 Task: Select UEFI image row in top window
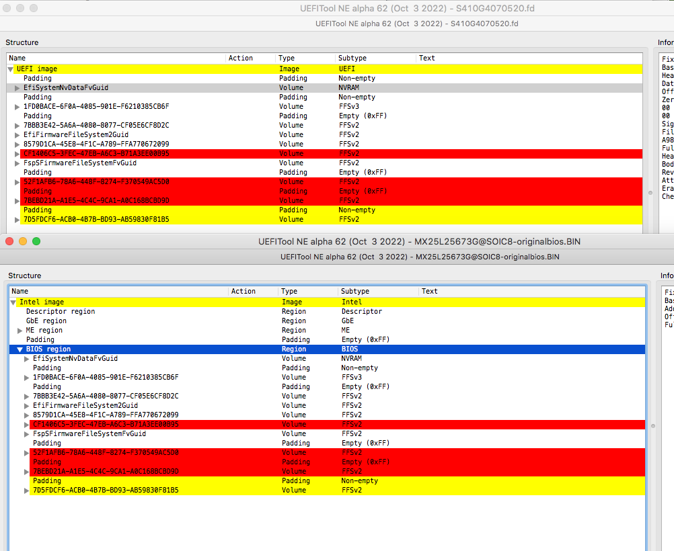[x=325, y=69]
